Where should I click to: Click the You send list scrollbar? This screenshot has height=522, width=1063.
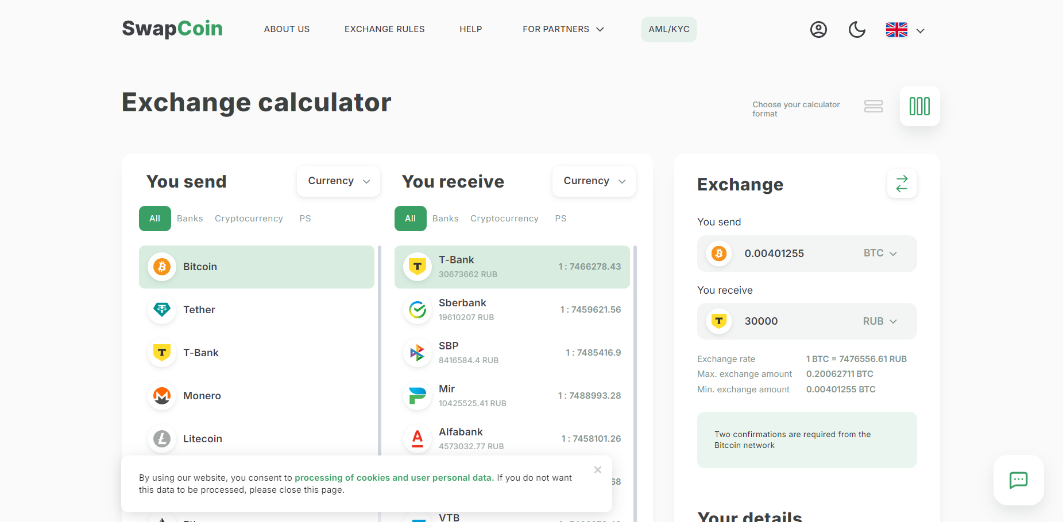pos(380,383)
